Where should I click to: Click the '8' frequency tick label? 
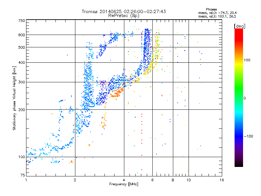point(173,180)
